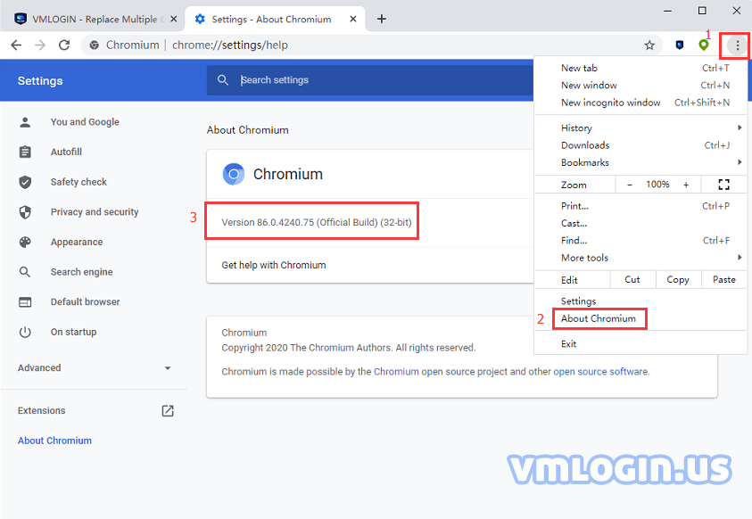752x519 pixels.
Task: Expand the Bookmarks submenu
Action: click(x=640, y=162)
